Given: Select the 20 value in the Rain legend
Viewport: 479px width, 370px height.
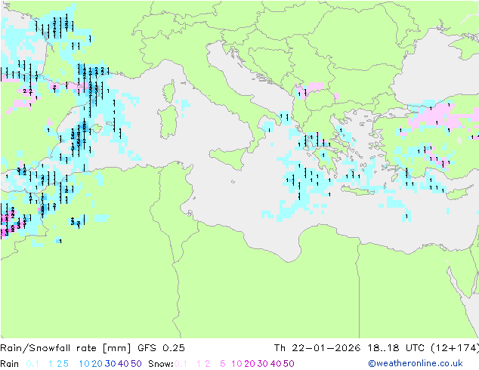Looking at the screenshot, I should (97, 364).
